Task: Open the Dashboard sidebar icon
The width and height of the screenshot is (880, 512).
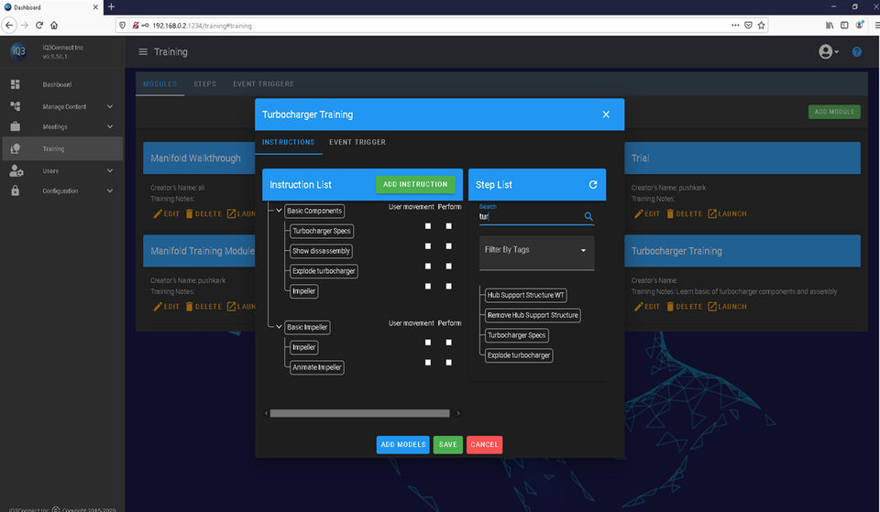Action: (x=16, y=84)
